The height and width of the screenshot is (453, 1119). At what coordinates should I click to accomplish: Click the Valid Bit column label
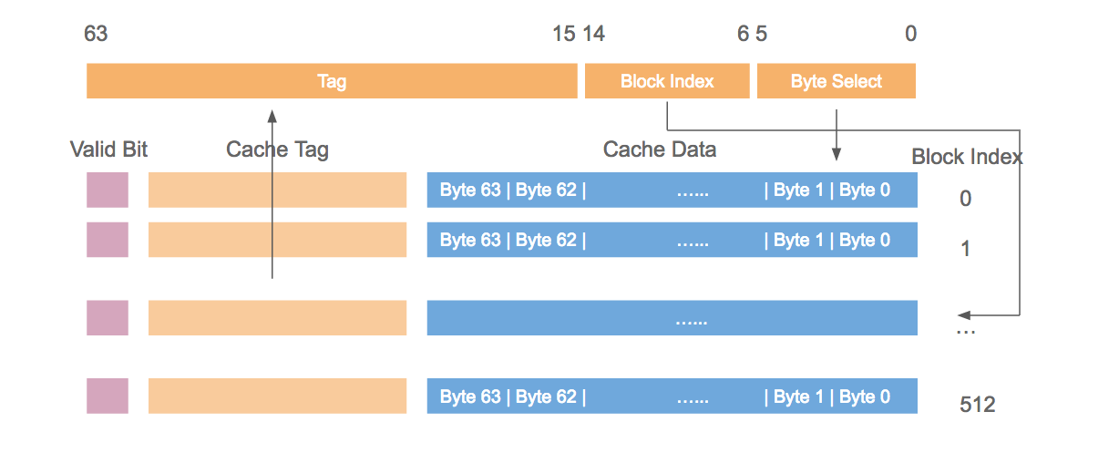tap(108, 149)
